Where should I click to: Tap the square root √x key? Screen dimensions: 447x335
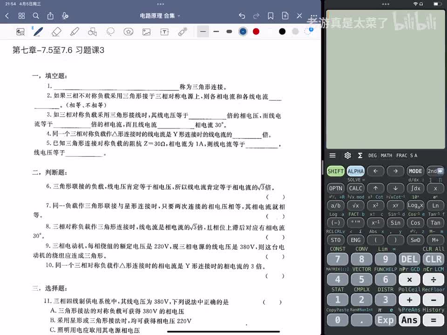pyautogui.click(x=355, y=205)
